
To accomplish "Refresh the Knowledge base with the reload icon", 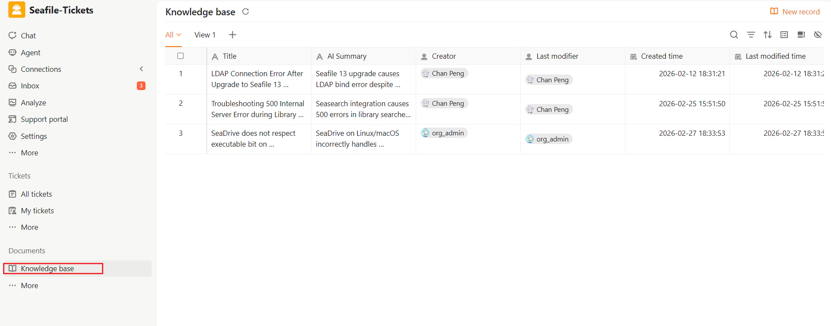I will pos(245,12).
